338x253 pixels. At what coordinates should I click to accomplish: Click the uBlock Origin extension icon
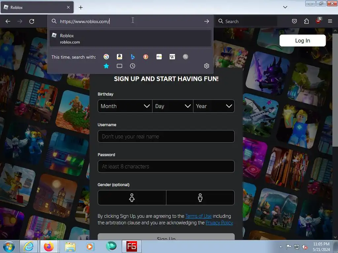coord(319,21)
